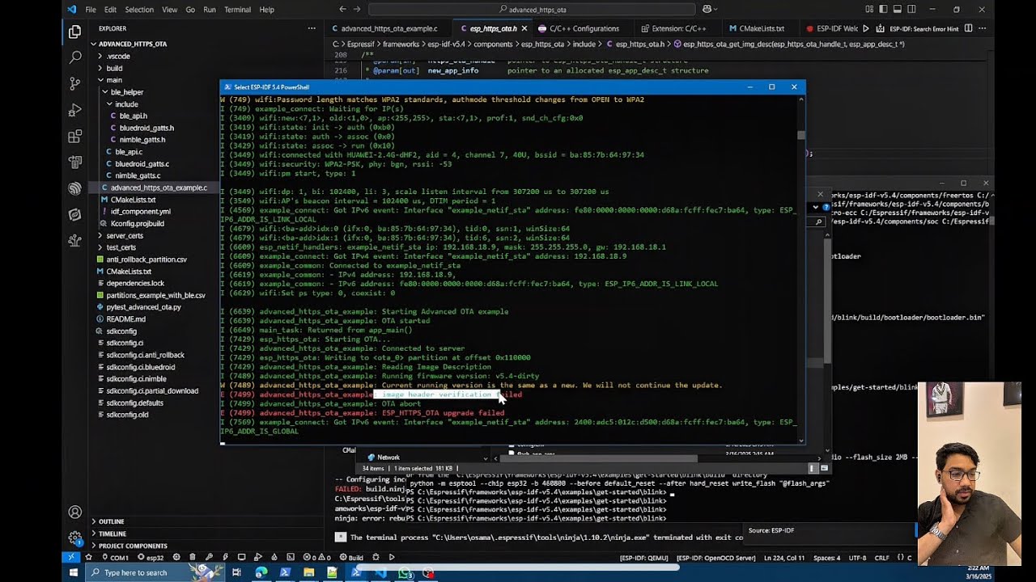Click the monitor device icon in status bar
The width and height of the screenshot is (1036, 582).
(241, 558)
